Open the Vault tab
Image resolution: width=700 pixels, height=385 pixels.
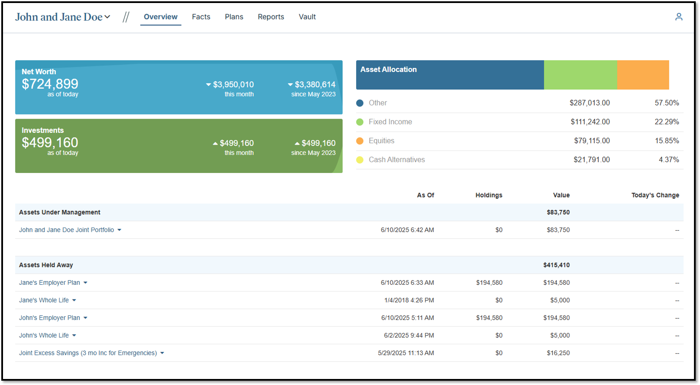click(x=307, y=17)
